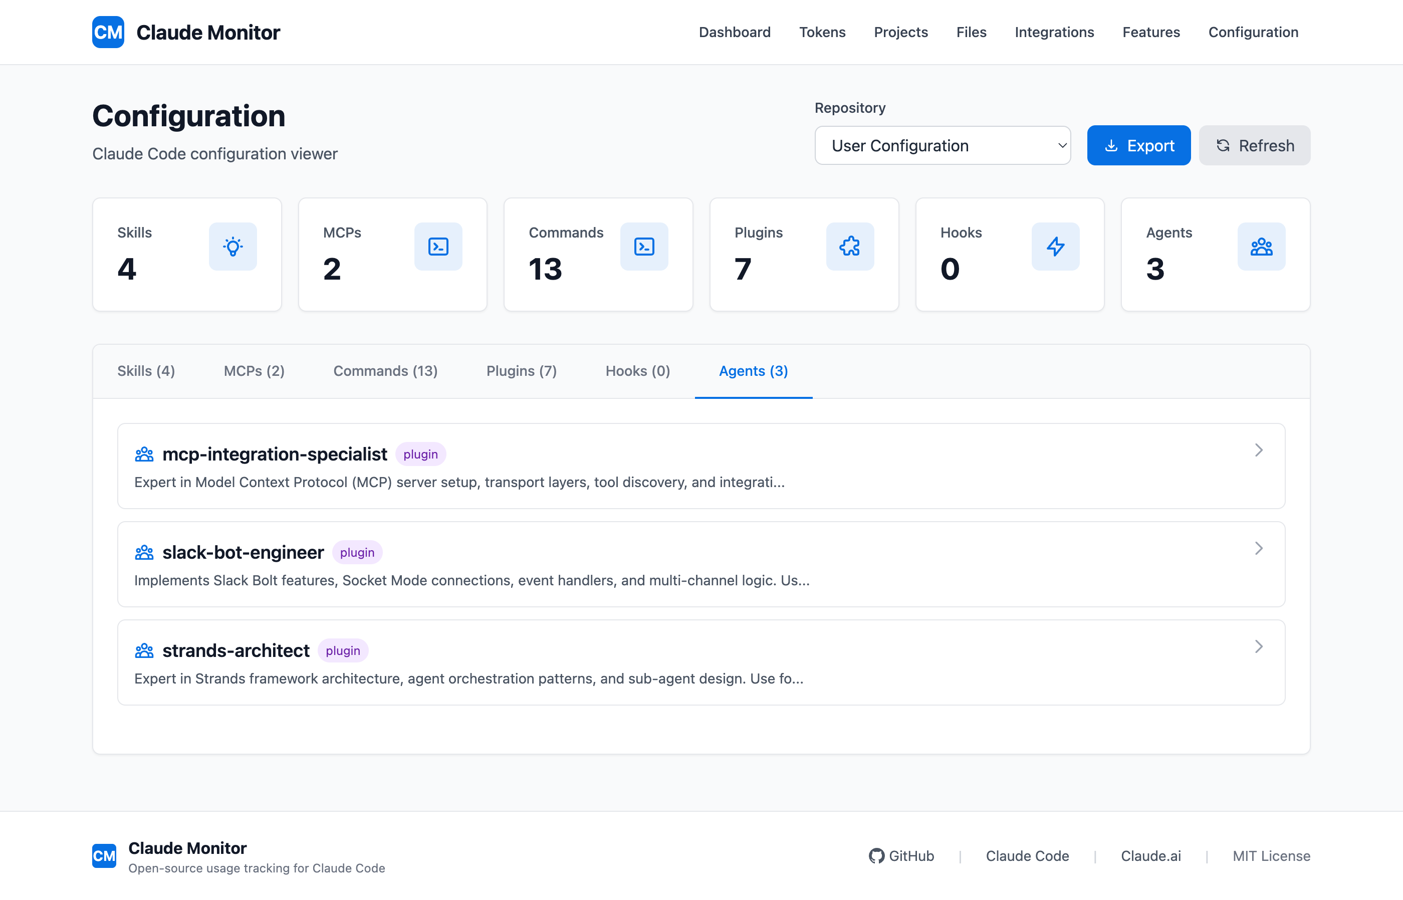
Task: Click the Skills lightbulb icon
Action: click(x=232, y=246)
